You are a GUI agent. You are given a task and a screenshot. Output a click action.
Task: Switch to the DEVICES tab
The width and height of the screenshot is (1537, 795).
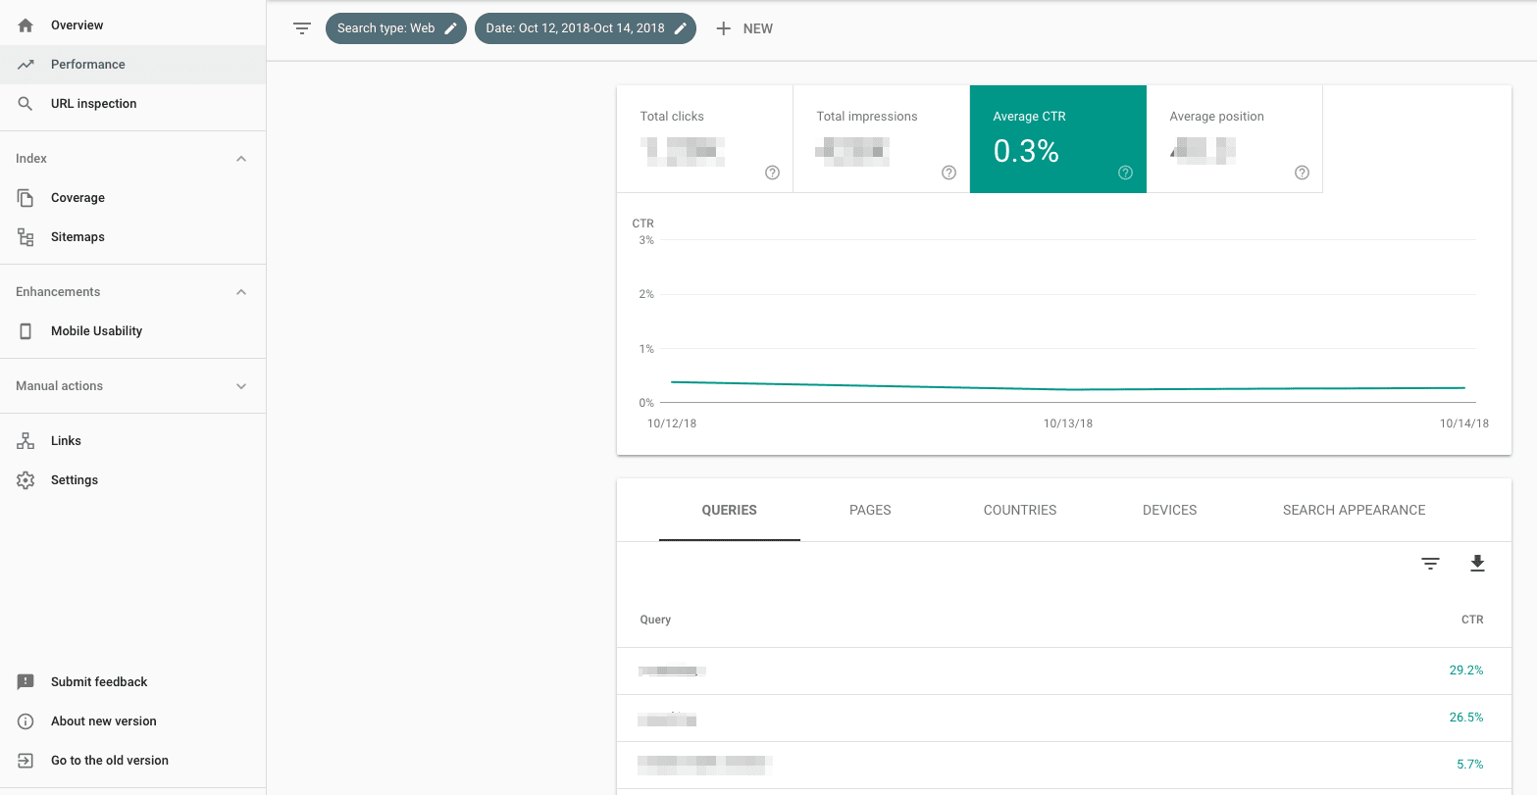point(1170,510)
